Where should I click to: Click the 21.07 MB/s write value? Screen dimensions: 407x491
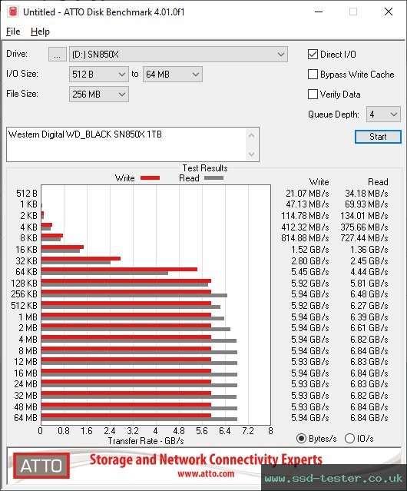(307, 194)
